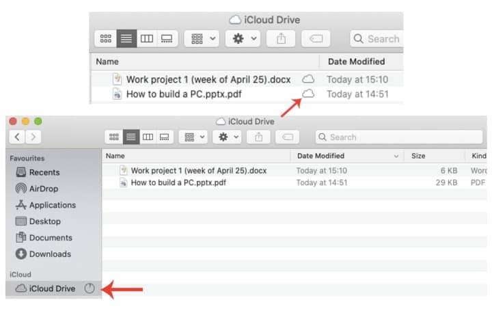Click Share button in lower Finder window
492x328 pixels.
click(258, 137)
